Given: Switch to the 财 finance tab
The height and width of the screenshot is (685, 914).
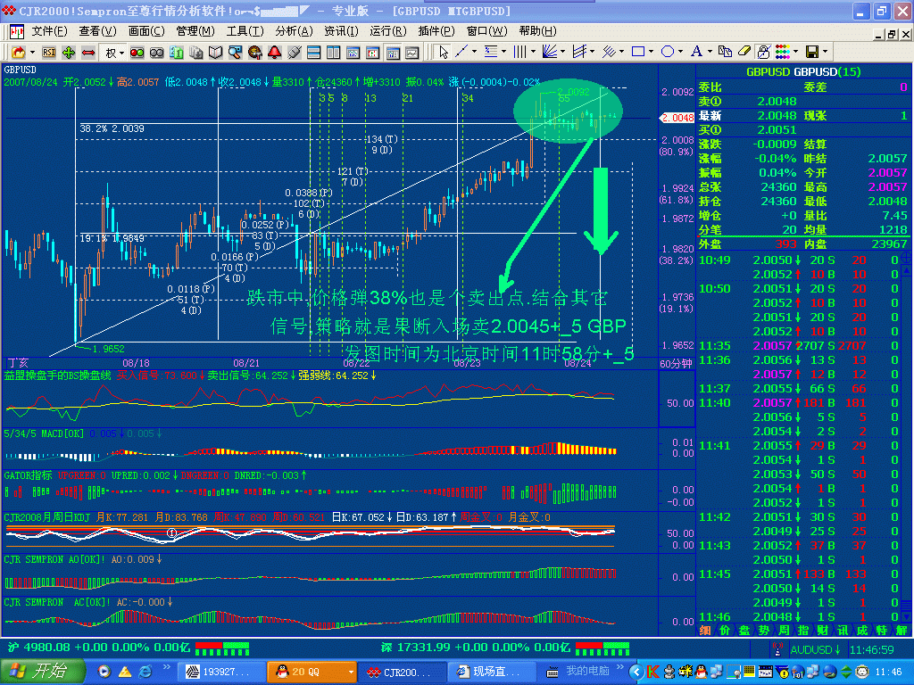Looking at the screenshot, I should (x=822, y=631).
